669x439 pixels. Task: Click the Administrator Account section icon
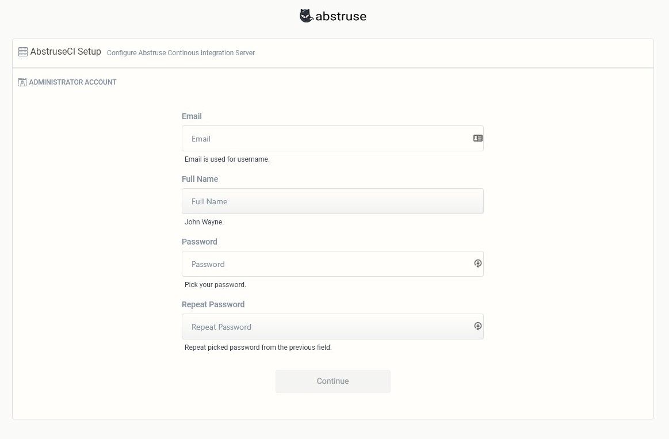[22, 82]
